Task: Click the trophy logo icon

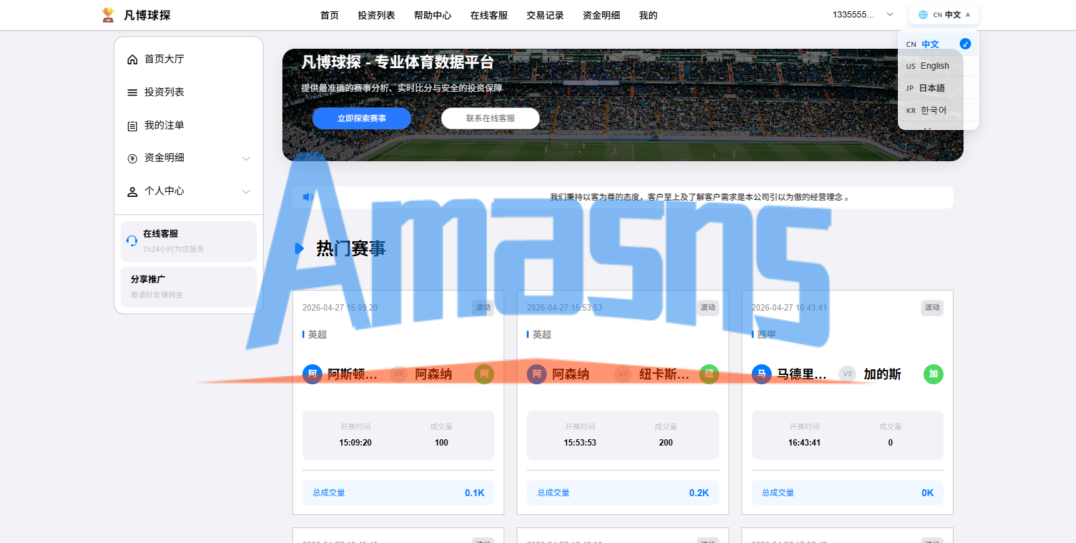Action: click(108, 15)
